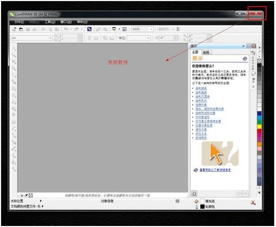Click the help link below the cursor illustration
The width and height of the screenshot is (276, 227).
215,170
